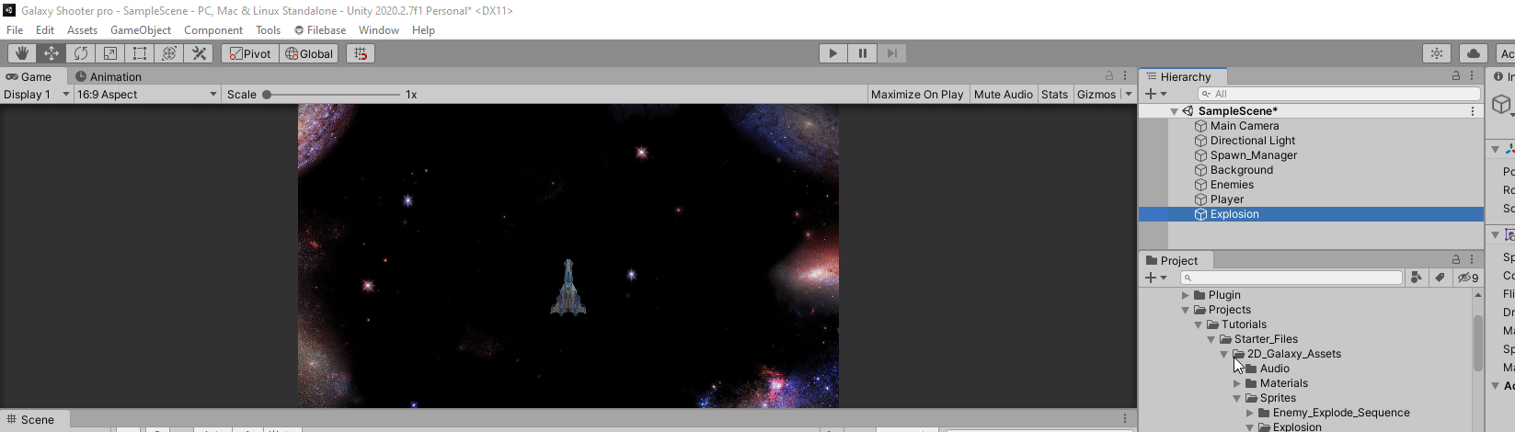The height and width of the screenshot is (432, 1515).
Task: Select the Rotate tool
Action: (x=81, y=53)
